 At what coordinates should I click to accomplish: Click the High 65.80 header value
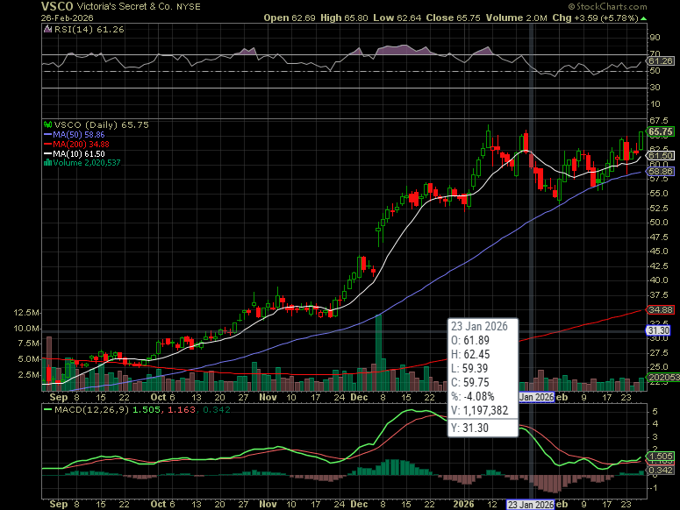click(344, 18)
